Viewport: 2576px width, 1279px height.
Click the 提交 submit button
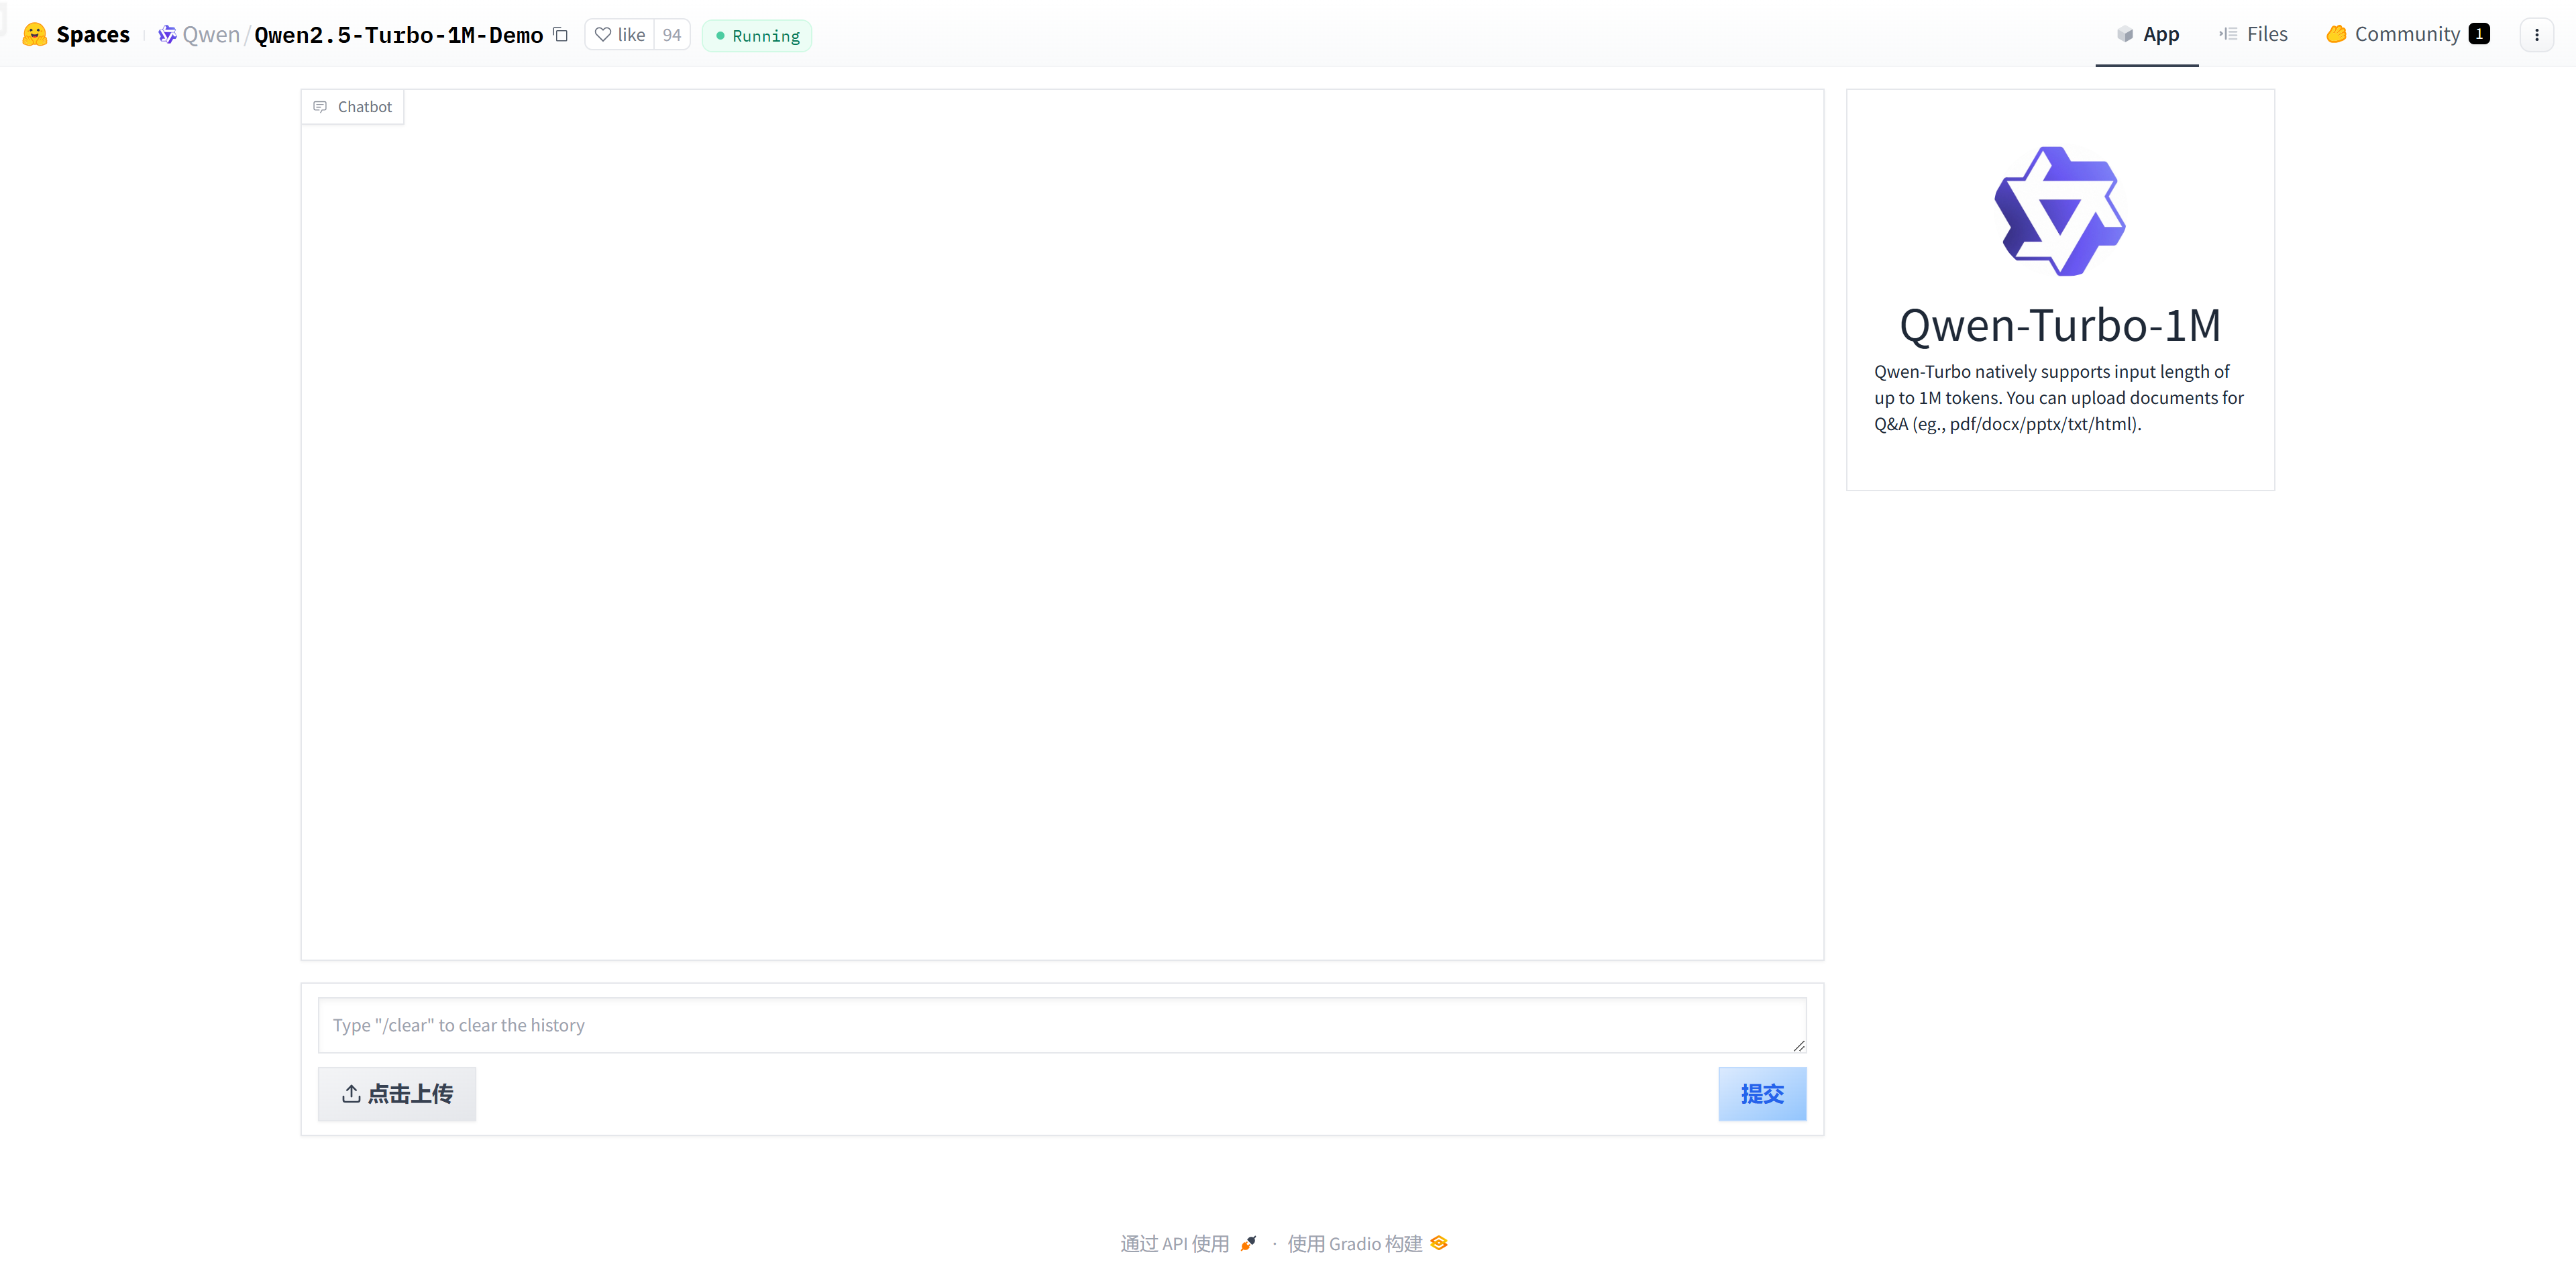coord(1762,1094)
